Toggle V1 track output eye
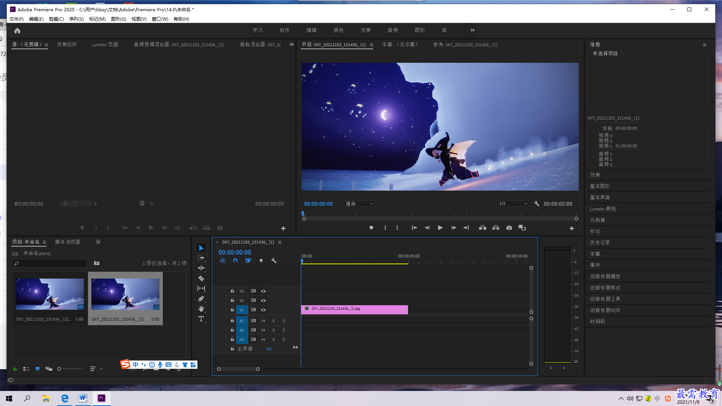 click(x=263, y=310)
